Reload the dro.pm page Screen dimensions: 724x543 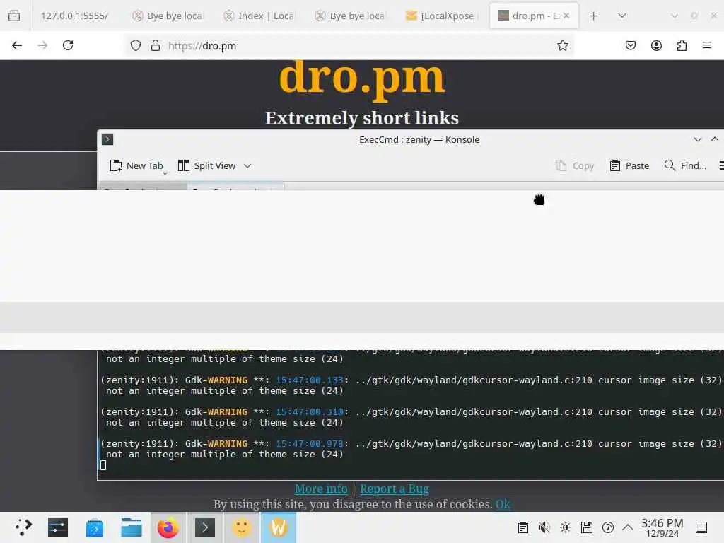tap(68, 45)
